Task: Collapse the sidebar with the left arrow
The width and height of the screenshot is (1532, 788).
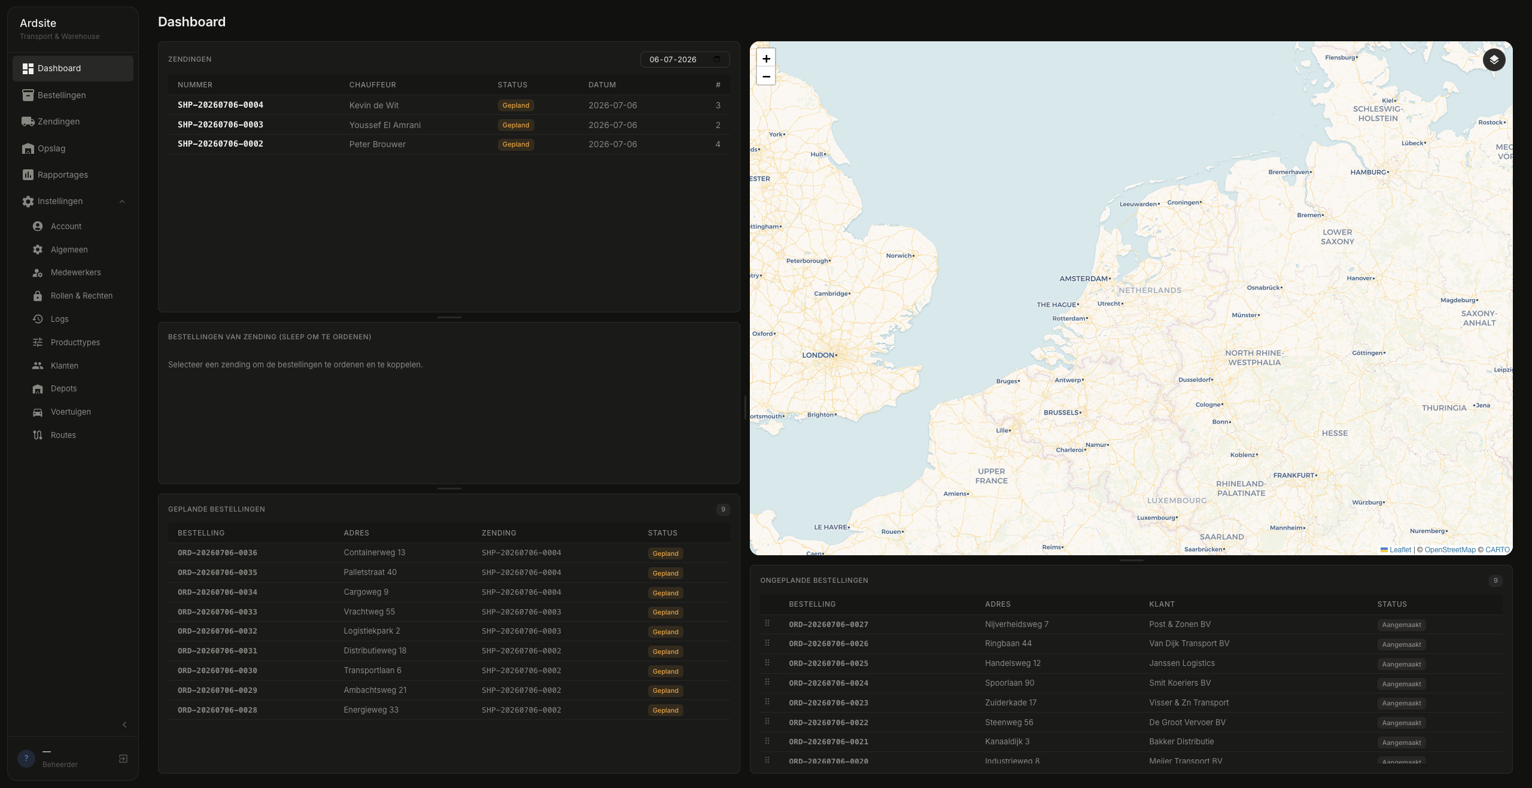Action: point(124,725)
